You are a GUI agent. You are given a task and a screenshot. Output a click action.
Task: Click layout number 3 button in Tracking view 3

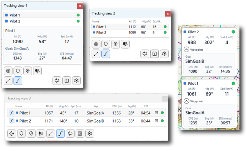pyautogui.click(x=80, y=134)
